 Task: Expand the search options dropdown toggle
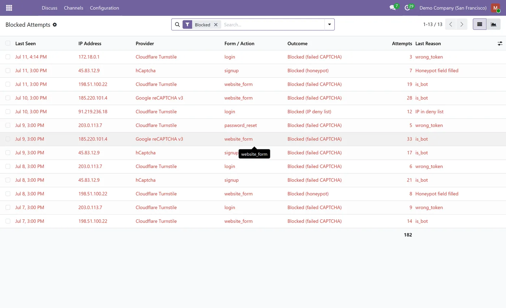[329, 25]
